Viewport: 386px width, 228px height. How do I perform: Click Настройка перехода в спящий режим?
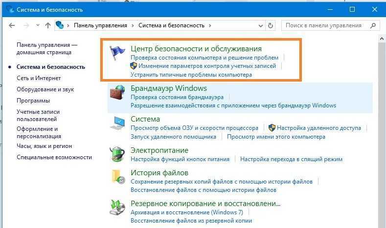(291, 159)
